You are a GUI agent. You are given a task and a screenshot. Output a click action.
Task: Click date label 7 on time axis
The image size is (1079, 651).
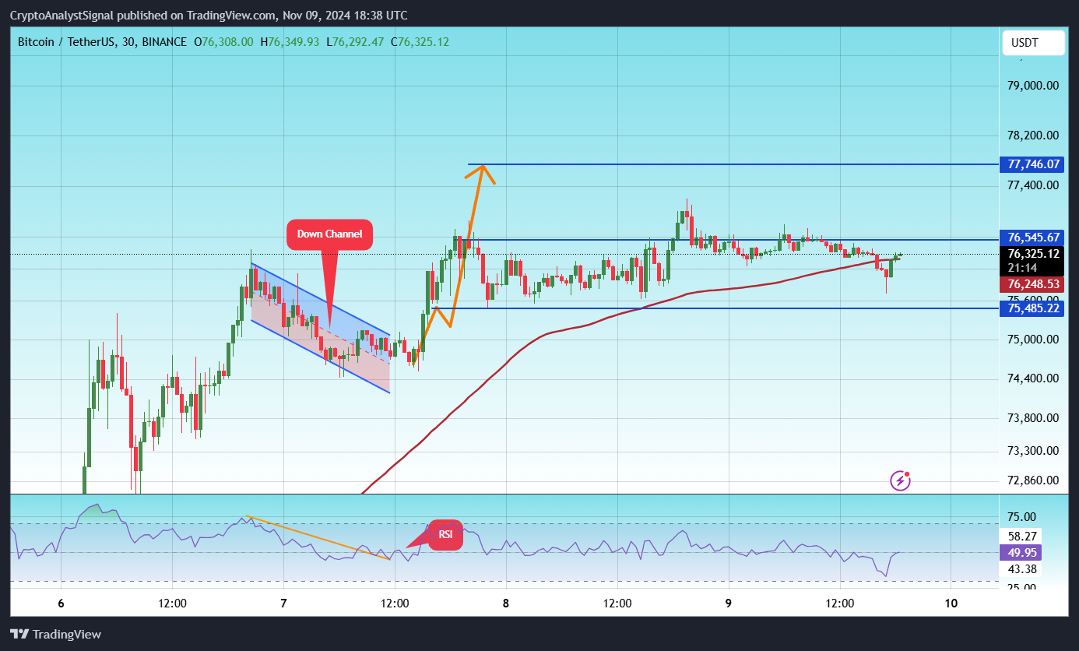click(283, 603)
